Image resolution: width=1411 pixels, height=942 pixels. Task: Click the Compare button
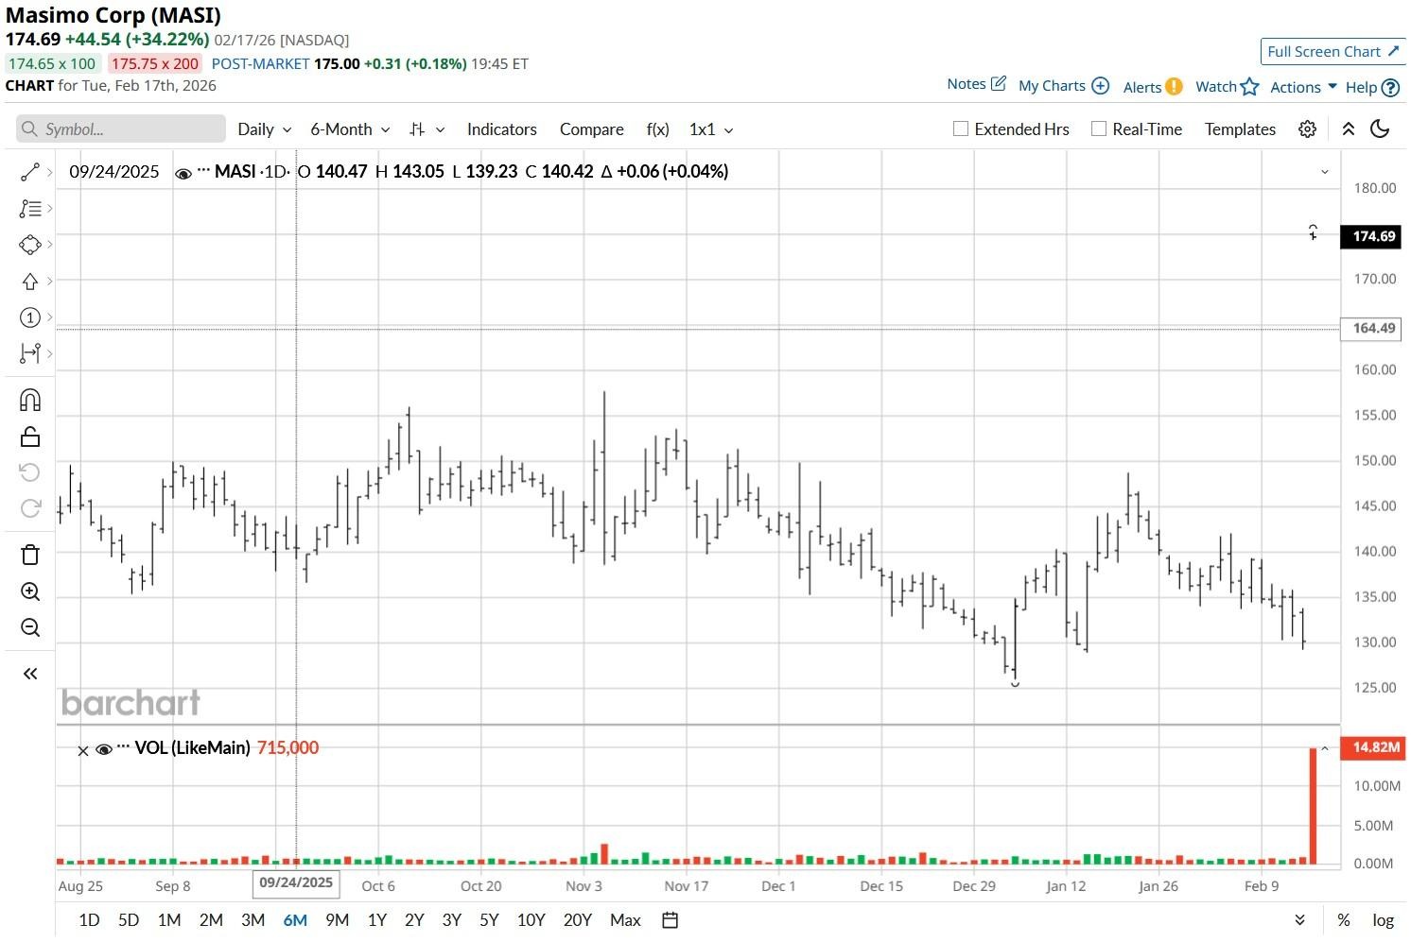click(x=591, y=129)
